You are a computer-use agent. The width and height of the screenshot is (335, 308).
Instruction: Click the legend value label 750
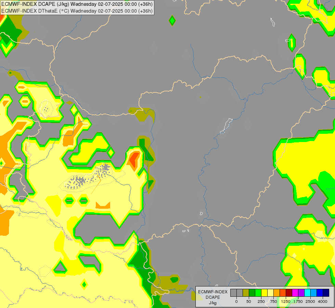pos(273,301)
